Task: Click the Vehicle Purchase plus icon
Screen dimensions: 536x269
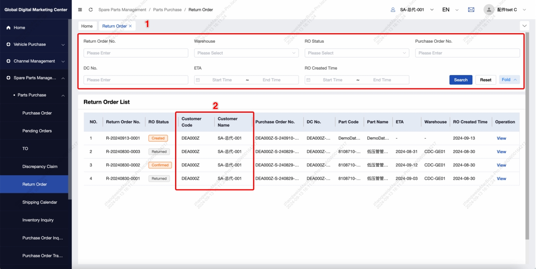Action: pyautogui.click(x=8, y=44)
